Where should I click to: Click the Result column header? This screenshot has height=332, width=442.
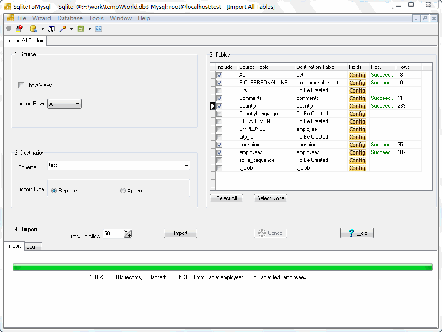[x=383, y=67]
